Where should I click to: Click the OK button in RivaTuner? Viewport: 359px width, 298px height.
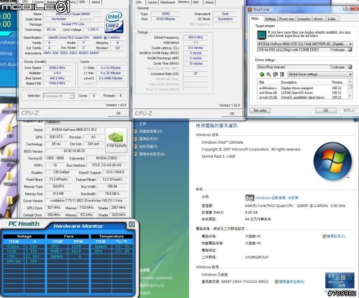coord(325,111)
